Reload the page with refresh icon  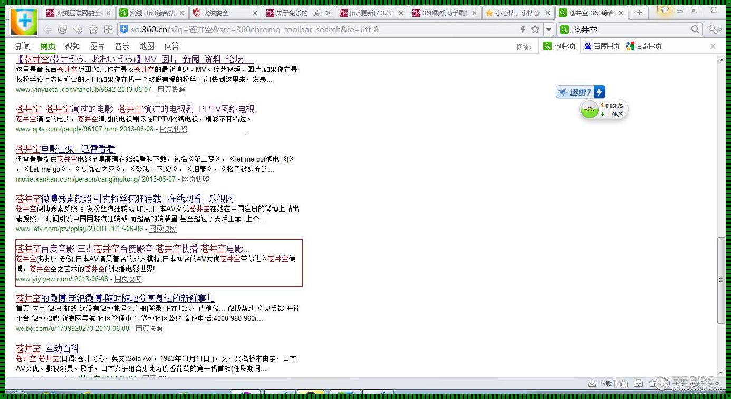coord(63,30)
